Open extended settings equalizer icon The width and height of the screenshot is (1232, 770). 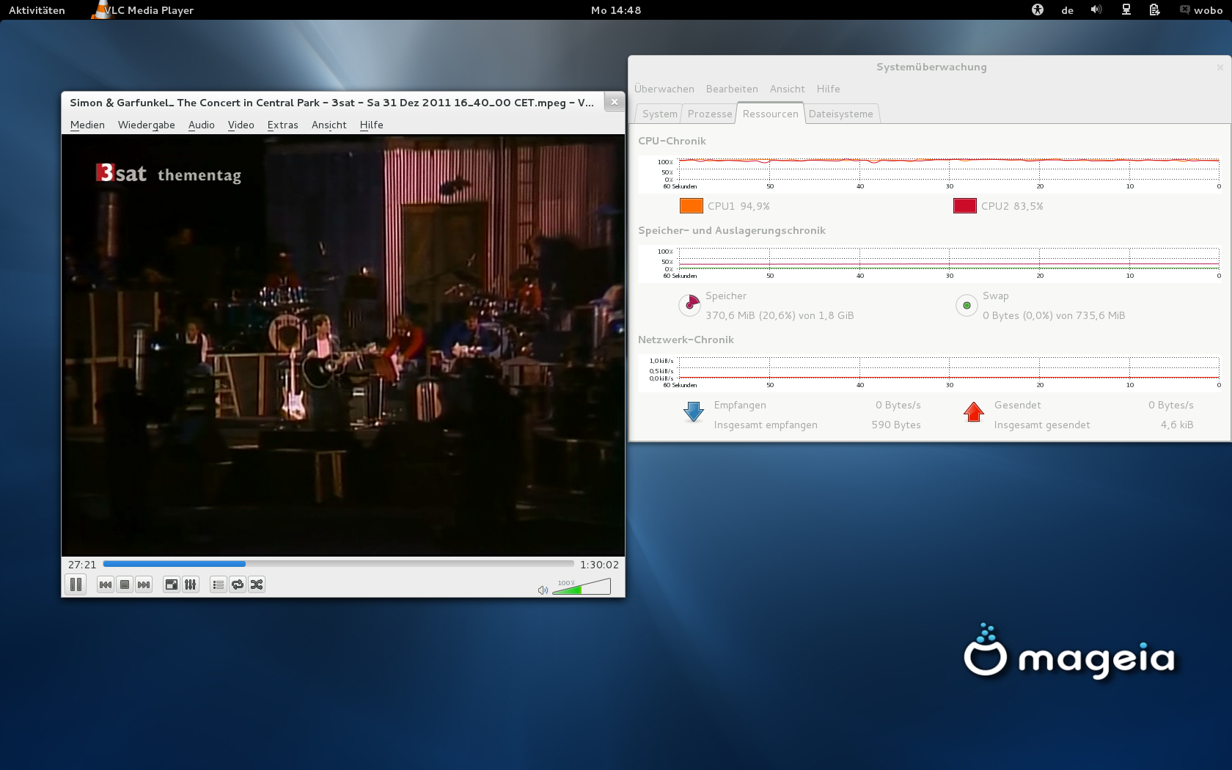[191, 584]
